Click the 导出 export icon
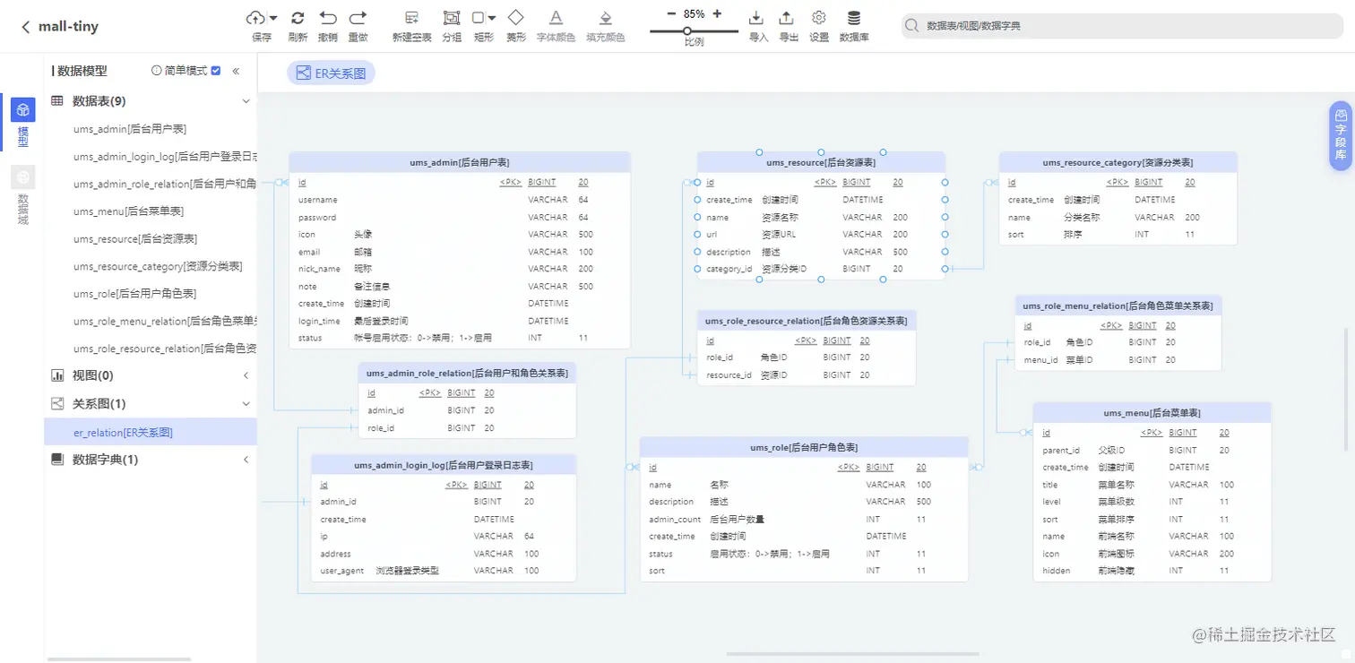 coord(787,17)
